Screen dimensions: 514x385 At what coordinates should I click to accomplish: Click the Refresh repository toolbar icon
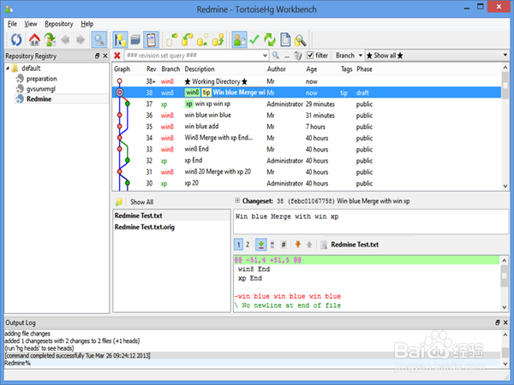click(x=16, y=40)
